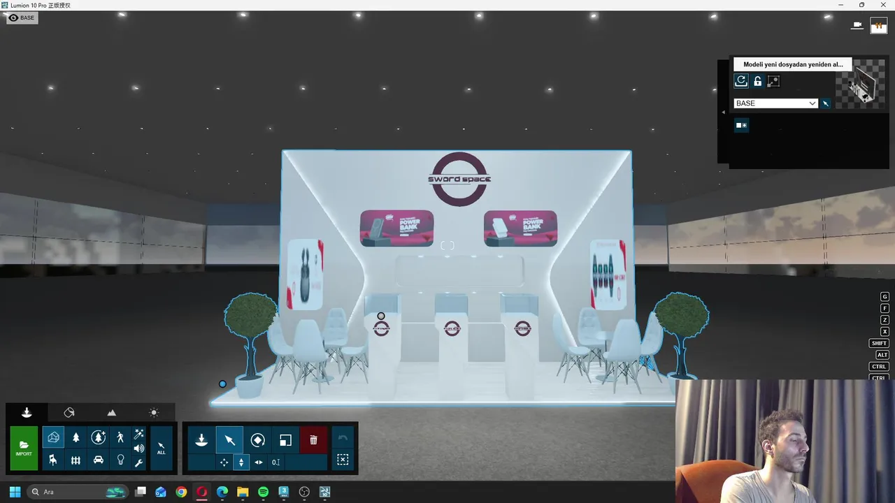Click the X key shortcut hint
Image resolution: width=895 pixels, height=503 pixels.
(885, 331)
